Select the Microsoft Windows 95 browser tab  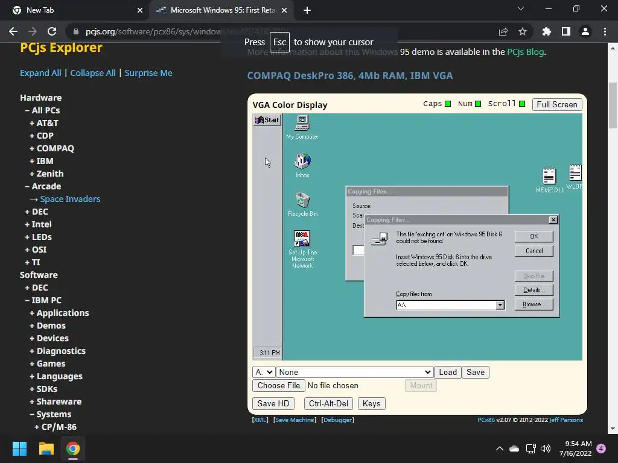[221, 10]
